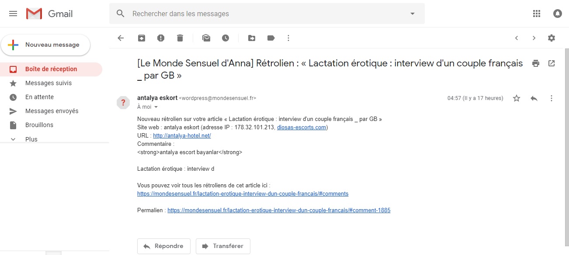Delete the email using the trash icon

click(x=180, y=38)
